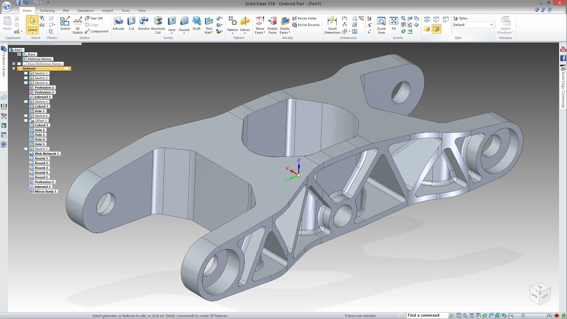Viewport: 567px width, 319px height.
Task: Use the Smart Dimension tool
Action: 332,25
